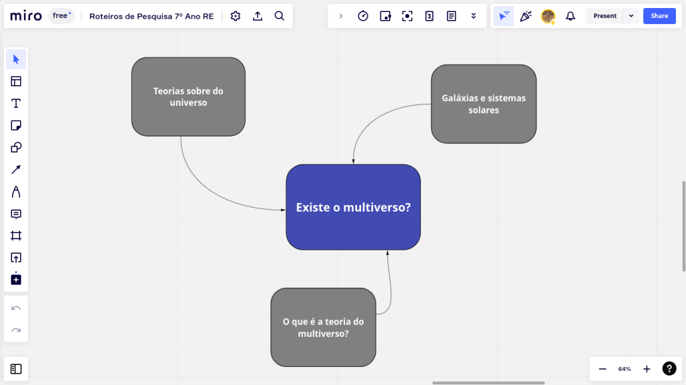Viewport: 686px width, 385px height.
Task: Toggle the frames panel at bottom left
Action: pos(16,368)
